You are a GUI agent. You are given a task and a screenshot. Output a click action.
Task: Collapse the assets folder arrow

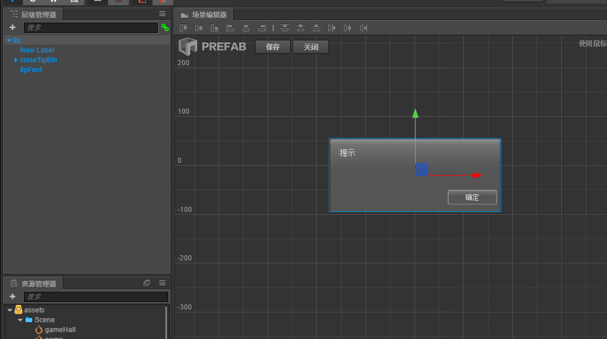tap(10, 310)
